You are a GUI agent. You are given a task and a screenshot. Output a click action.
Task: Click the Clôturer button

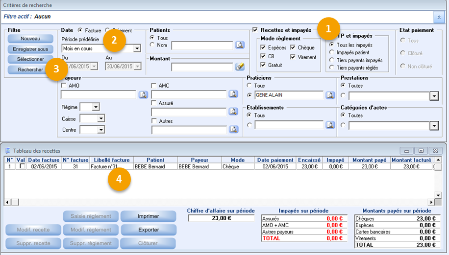148,243
